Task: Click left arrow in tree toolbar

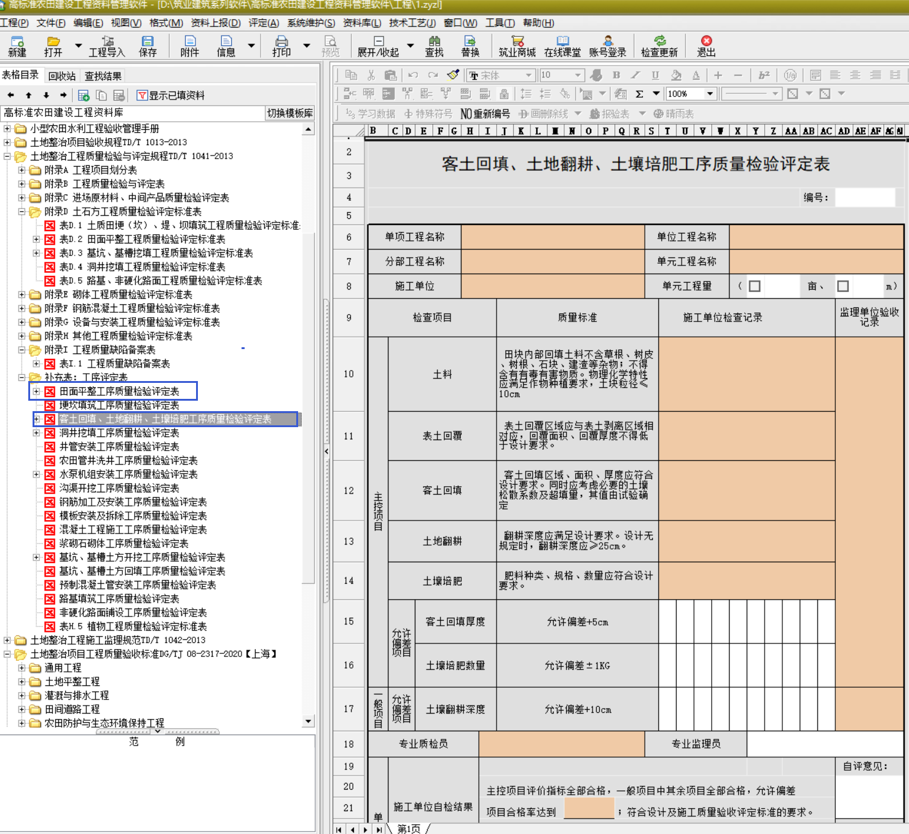Action: tap(10, 95)
